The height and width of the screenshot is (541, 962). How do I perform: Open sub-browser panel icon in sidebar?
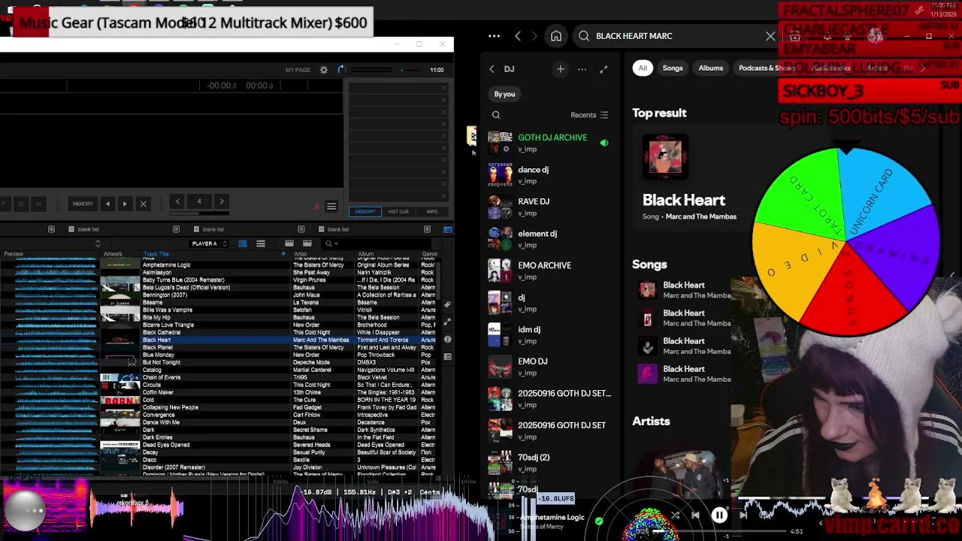coord(447,356)
